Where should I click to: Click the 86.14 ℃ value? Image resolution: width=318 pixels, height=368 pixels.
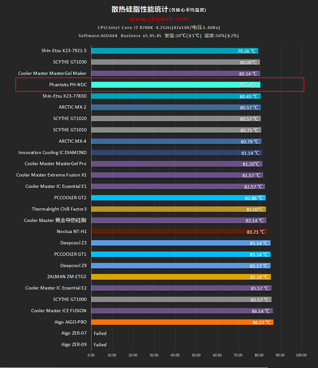pos(261,311)
